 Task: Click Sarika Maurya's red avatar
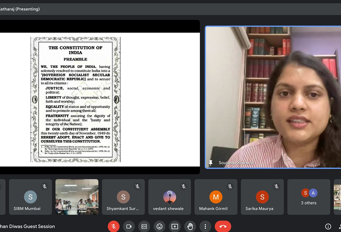pyautogui.click(x=262, y=197)
